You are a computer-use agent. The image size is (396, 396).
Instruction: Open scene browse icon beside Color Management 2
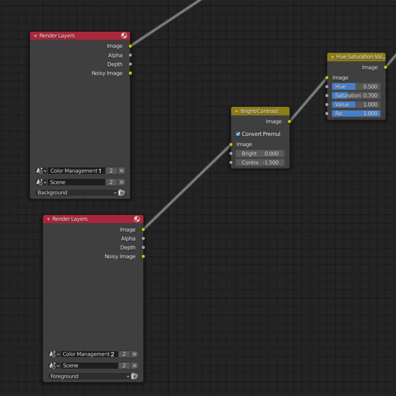[x=54, y=354]
